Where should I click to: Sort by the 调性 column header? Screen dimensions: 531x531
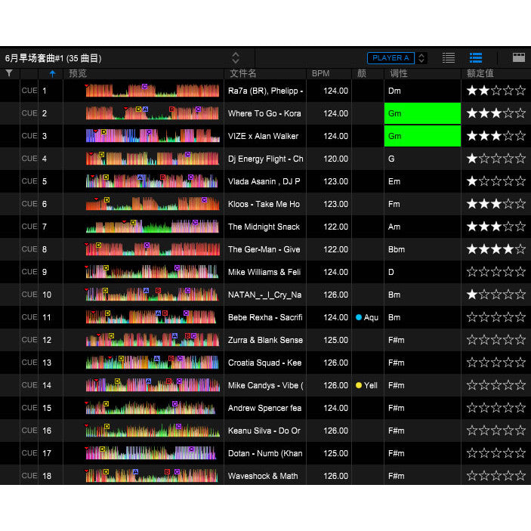(399, 73)
